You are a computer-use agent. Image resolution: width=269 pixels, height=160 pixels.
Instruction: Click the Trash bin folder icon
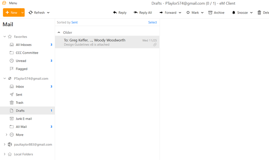12,103
